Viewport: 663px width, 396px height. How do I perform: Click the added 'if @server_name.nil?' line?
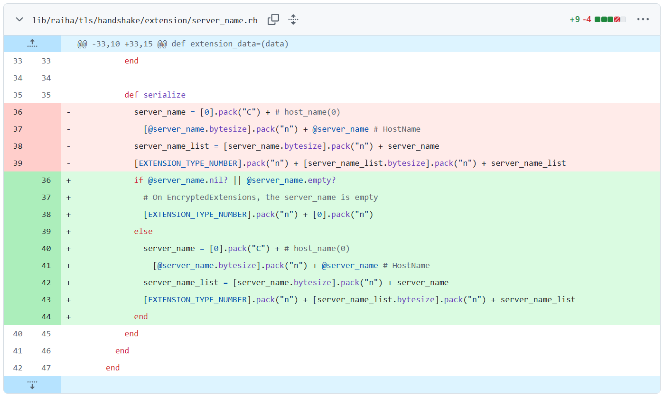235,180
